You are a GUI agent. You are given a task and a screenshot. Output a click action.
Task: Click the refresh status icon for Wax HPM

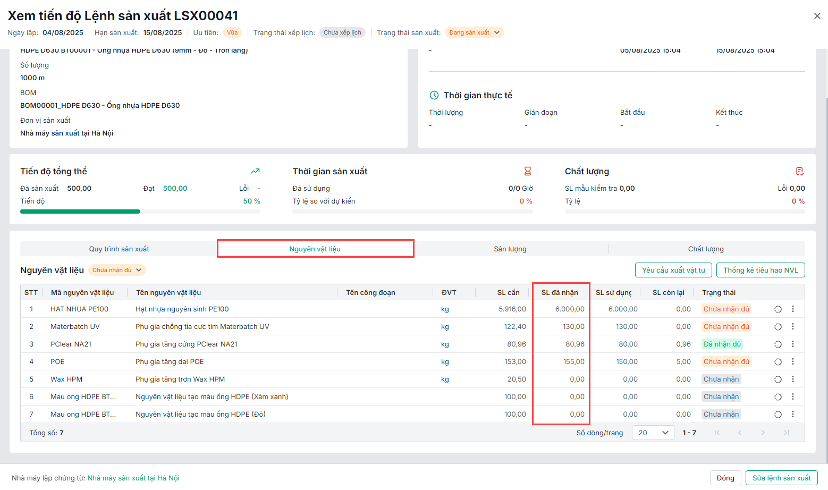pyautogui.click(x=778, y=379)
